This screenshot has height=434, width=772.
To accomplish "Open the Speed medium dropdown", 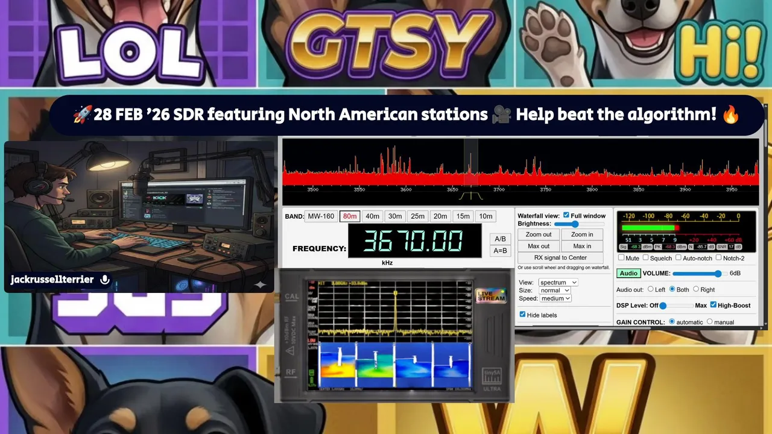I will point(555,298).
